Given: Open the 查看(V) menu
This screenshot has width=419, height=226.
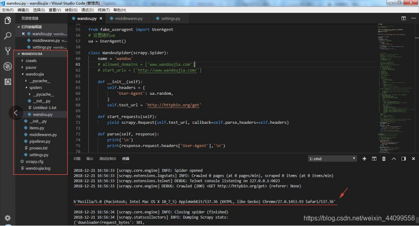Looking at the screenshot, I should pos(55,10).
